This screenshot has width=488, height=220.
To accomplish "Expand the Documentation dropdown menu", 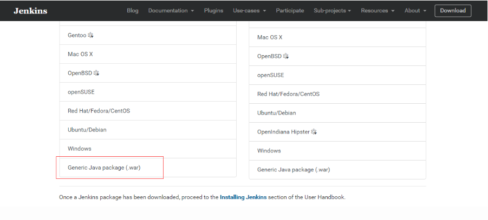I will click(x=171, y=11).
